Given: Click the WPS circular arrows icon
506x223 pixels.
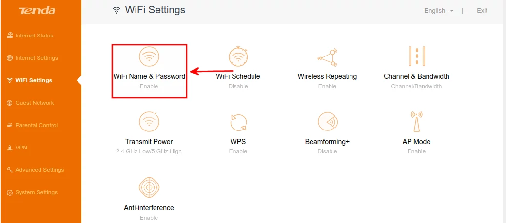Looking at the screenshot, I should (238, 123).
